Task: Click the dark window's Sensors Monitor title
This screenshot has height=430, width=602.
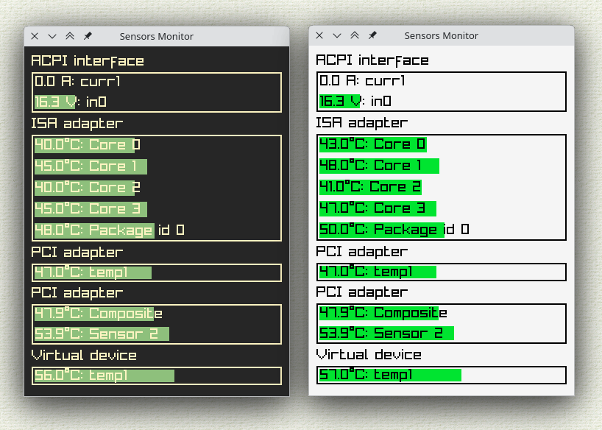Action: (x=156, y=37)
